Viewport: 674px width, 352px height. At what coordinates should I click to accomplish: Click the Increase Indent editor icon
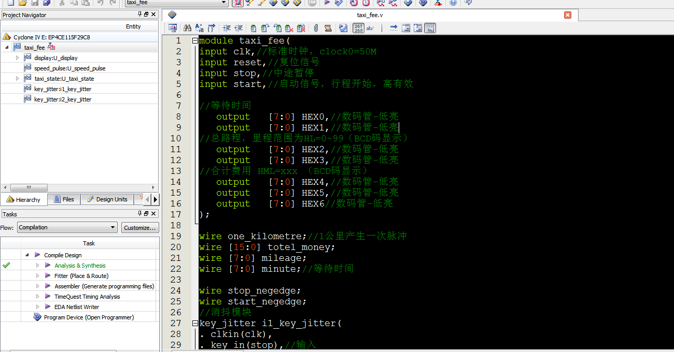click(226, 28)
